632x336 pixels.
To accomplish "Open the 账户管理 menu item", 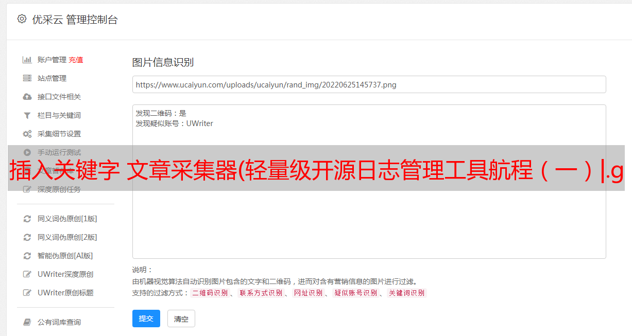I will [x=52, y=60].
